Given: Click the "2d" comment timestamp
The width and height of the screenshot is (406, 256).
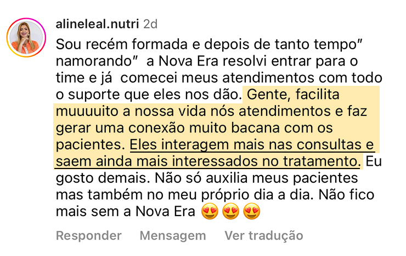Looking at the screenshot, I should [x=150, y=24].
